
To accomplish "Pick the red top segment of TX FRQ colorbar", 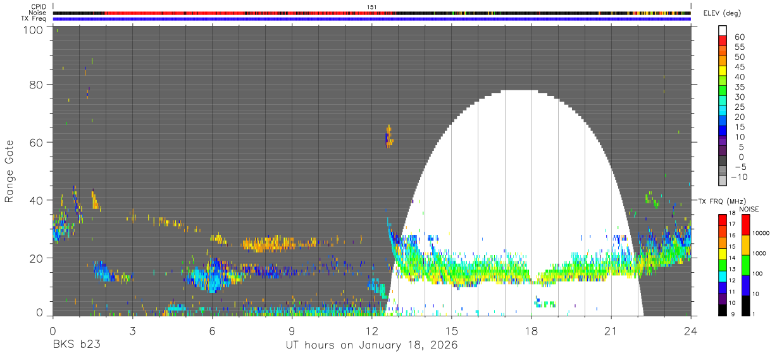I will coord(723,220).
